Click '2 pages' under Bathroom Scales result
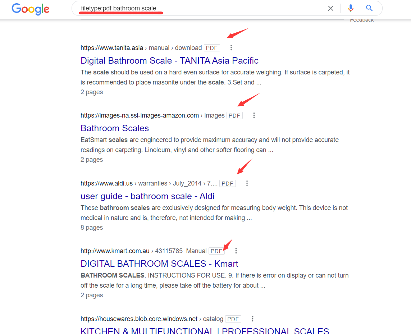The image size is (411, 334). click(x=92, y=160)
